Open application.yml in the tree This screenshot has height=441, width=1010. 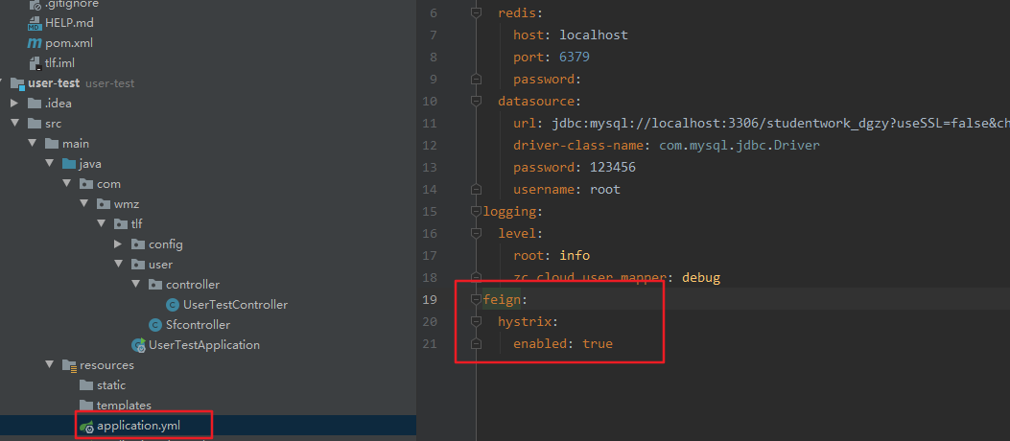(136, 426)
